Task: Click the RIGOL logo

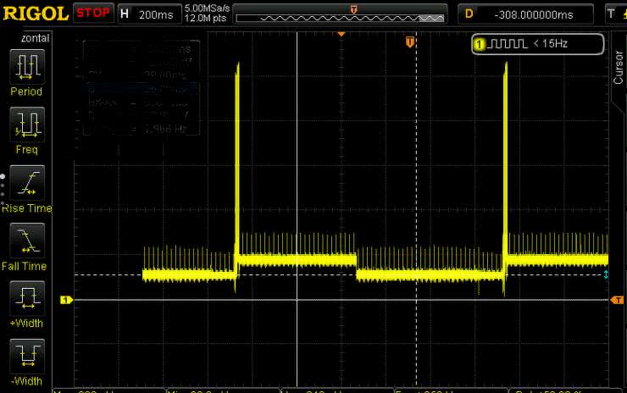Action: (x=35, y=14)
